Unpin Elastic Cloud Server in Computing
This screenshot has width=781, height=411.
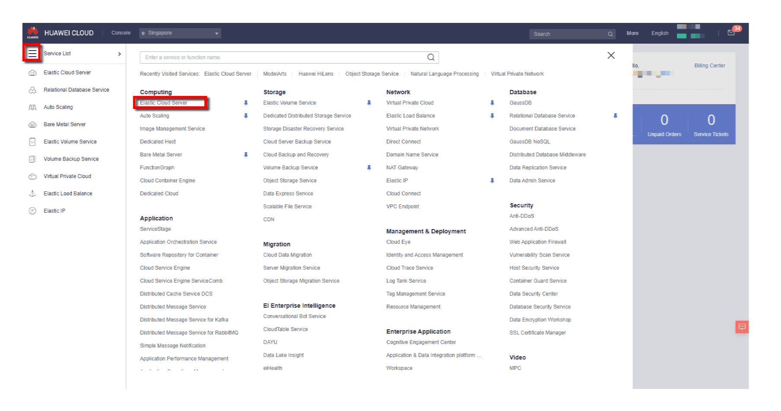coord(246,103)
